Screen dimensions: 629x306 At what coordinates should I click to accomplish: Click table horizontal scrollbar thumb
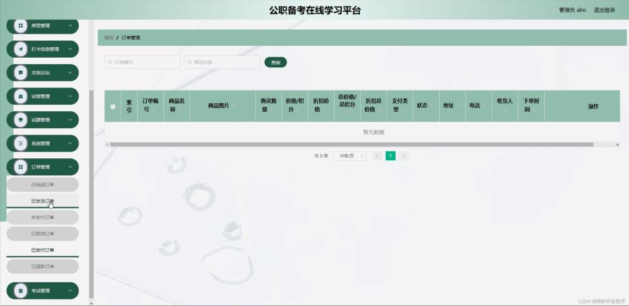tap(352, 145)
